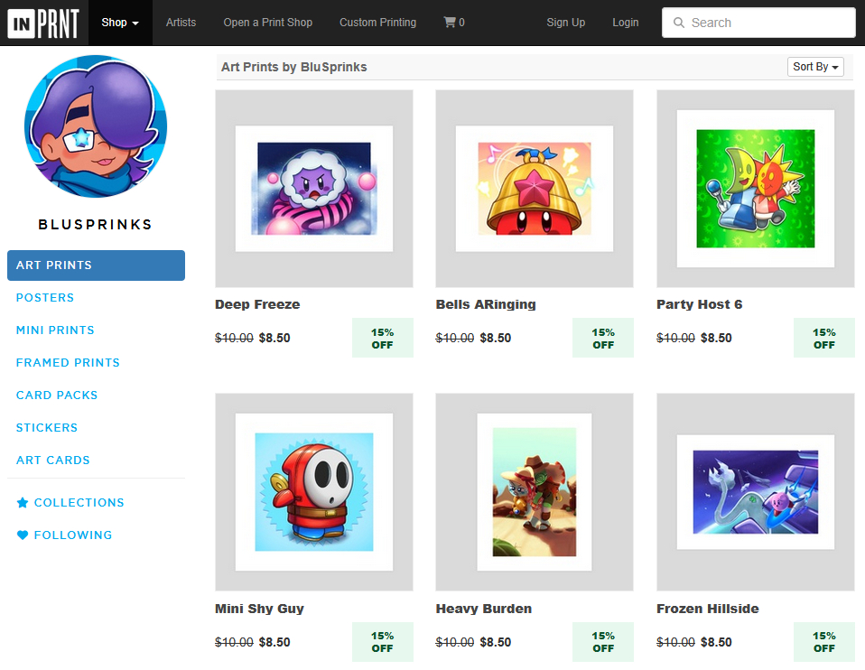865x670 pixels.
Task: Open the Artists page
Action: tap(181, 23)
